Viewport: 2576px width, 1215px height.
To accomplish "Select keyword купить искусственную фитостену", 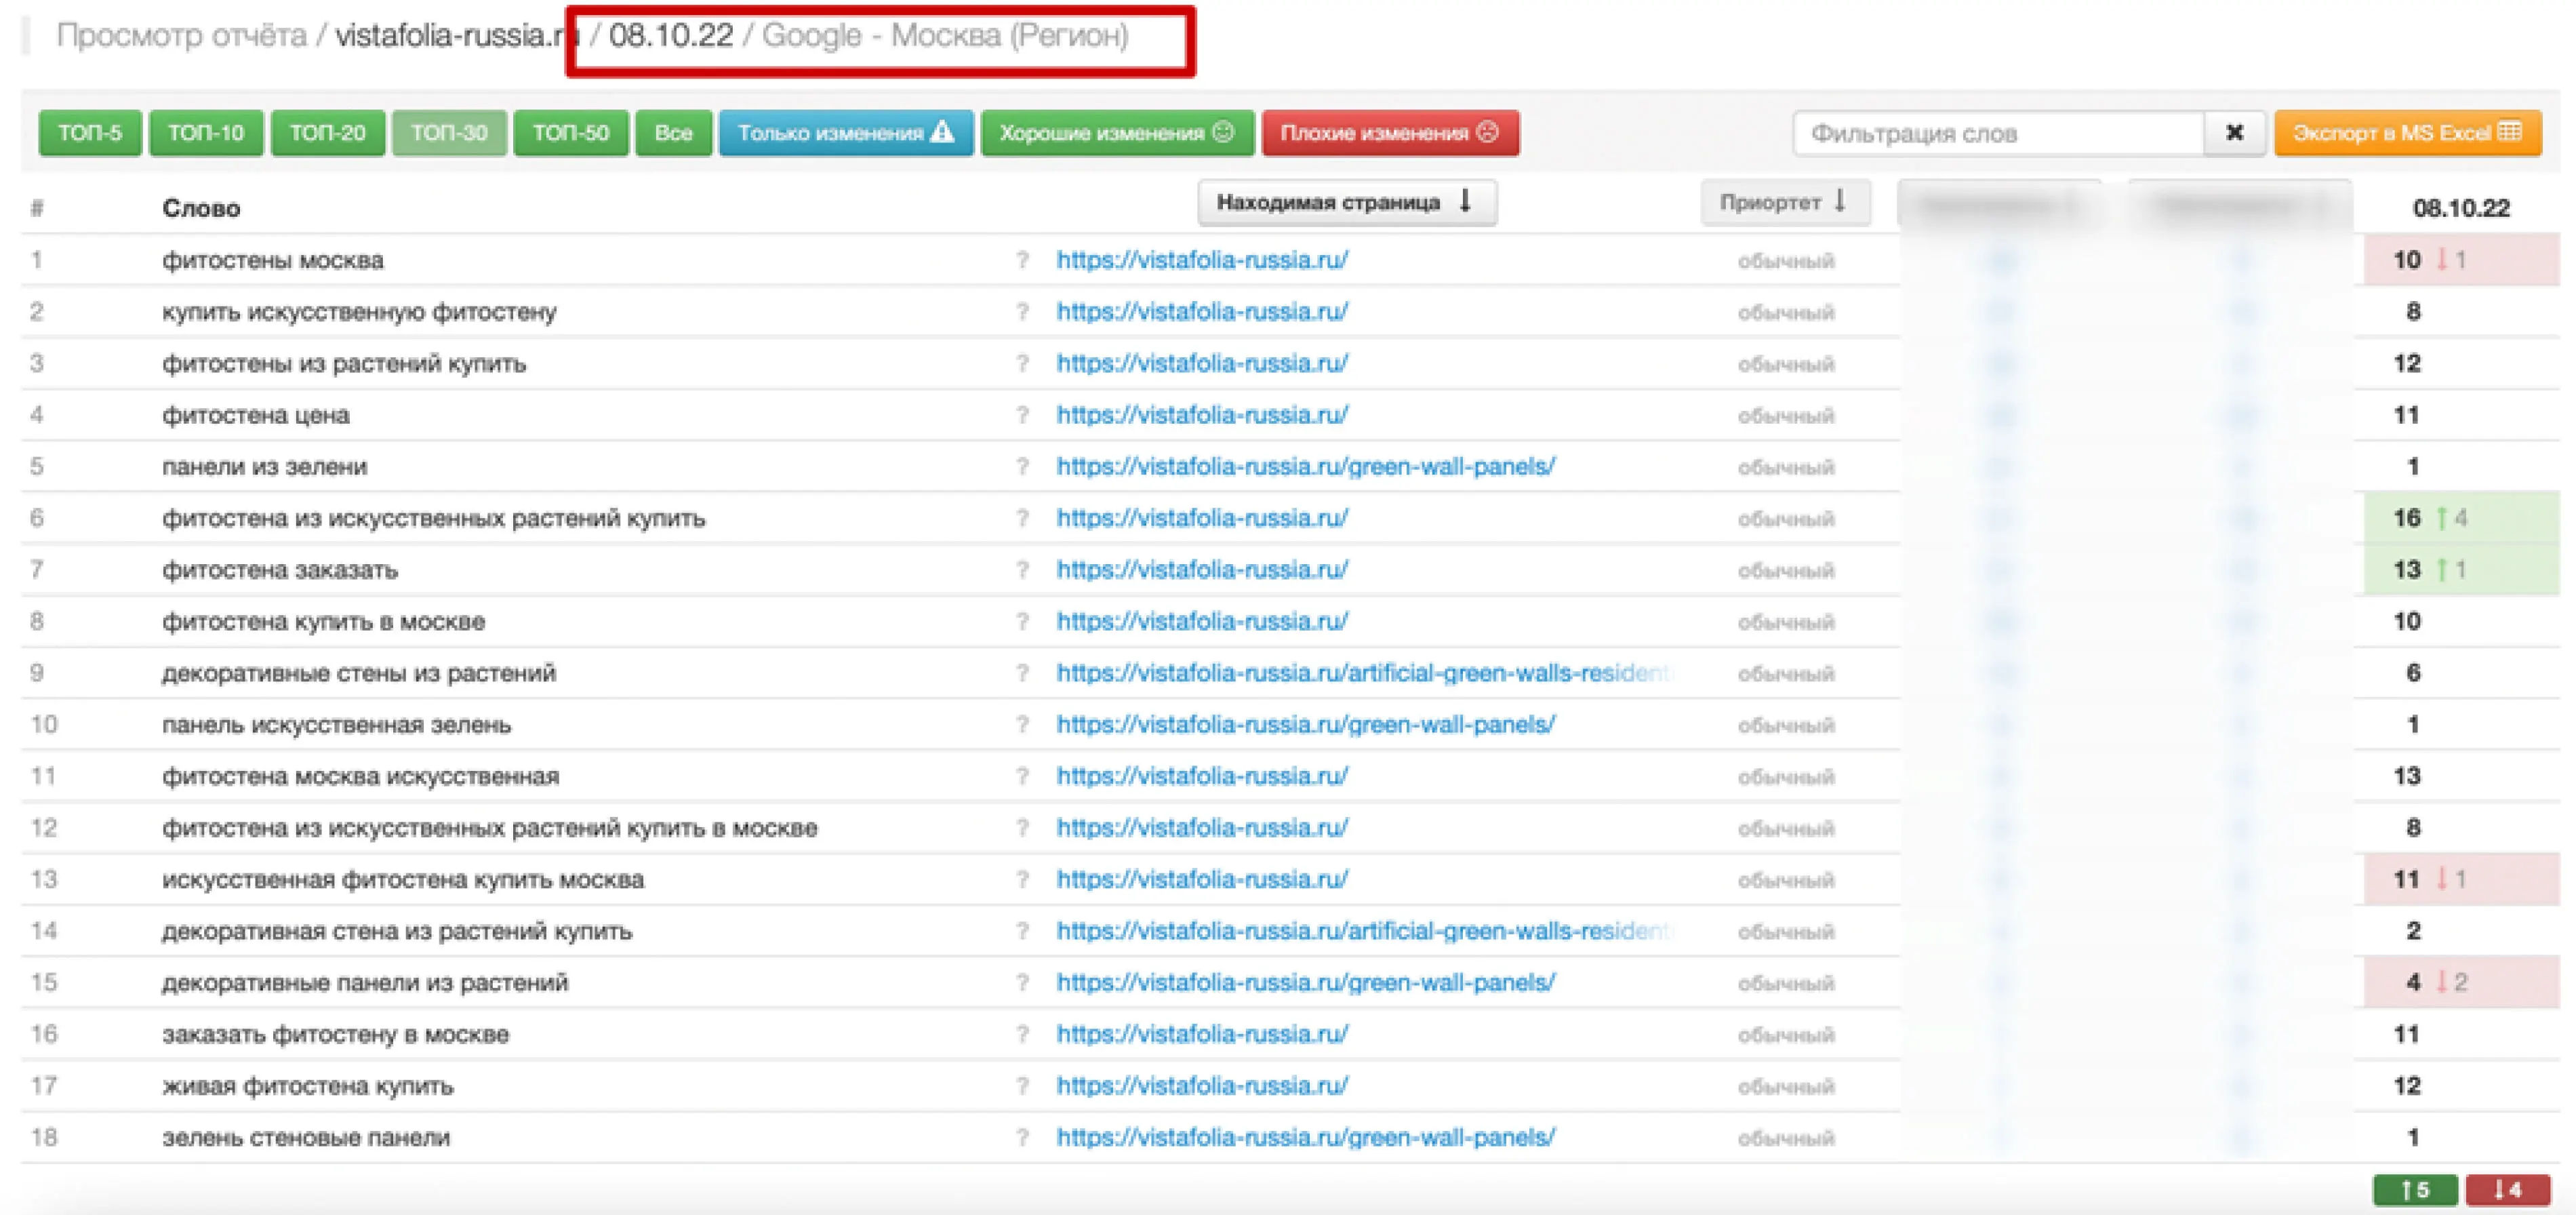I will point(359,312).
